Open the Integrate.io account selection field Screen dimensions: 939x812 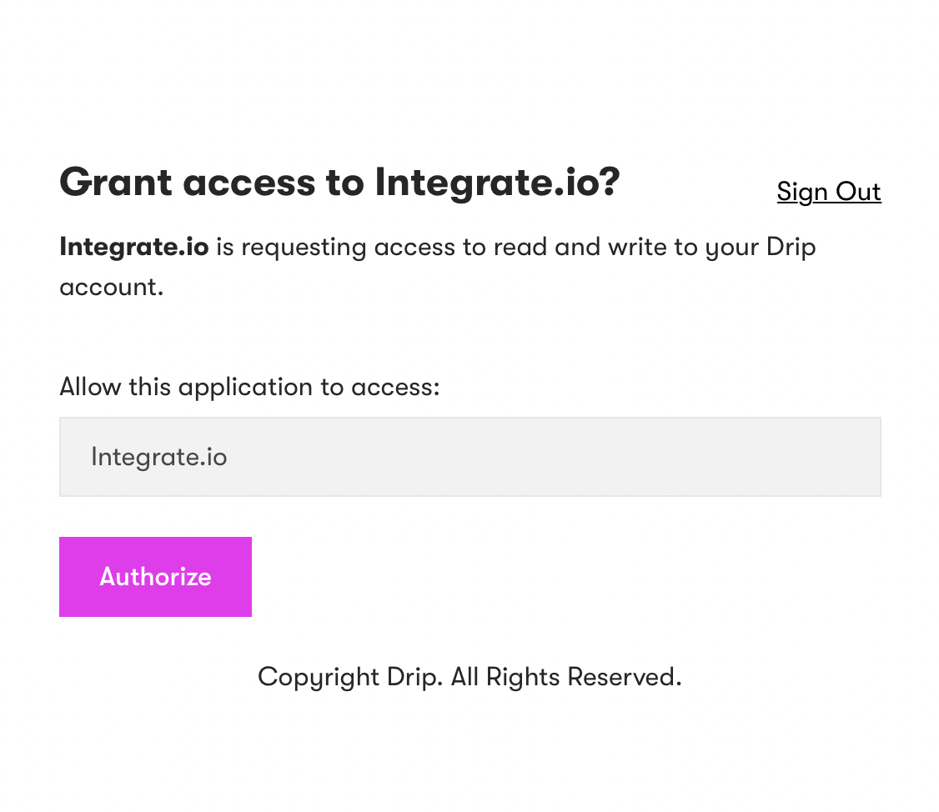click(x=470, y=457)
